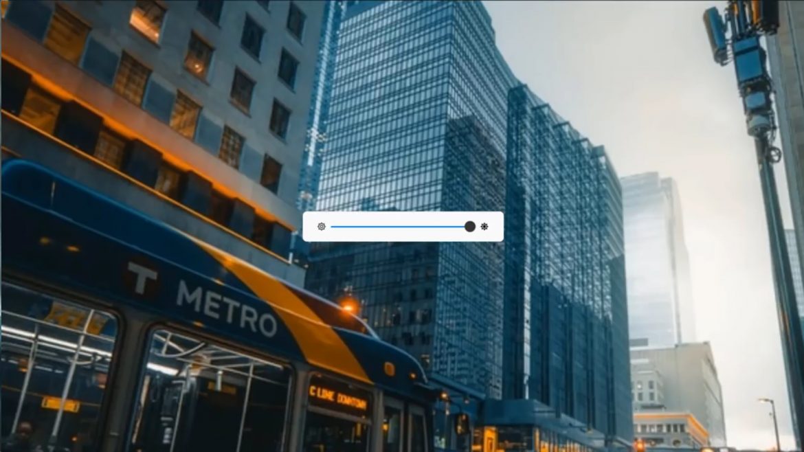Screen dimensions: 804x452
Task: Click the dark round brightness slider handle
Action: [470, 227]
